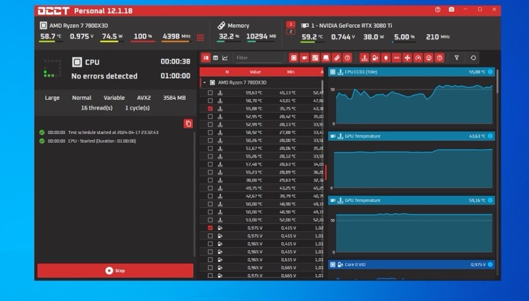Image resolution: width=529 pixels, height=301 pixels.
Task: Collapse the AMD Ryzen 7 7800X3D tree
Action: pyautogui.click(x=204, y=83)
